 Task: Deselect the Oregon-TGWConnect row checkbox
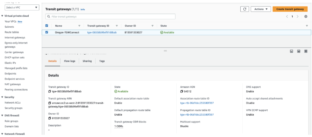pyautogui.click(x=47, y=32)
